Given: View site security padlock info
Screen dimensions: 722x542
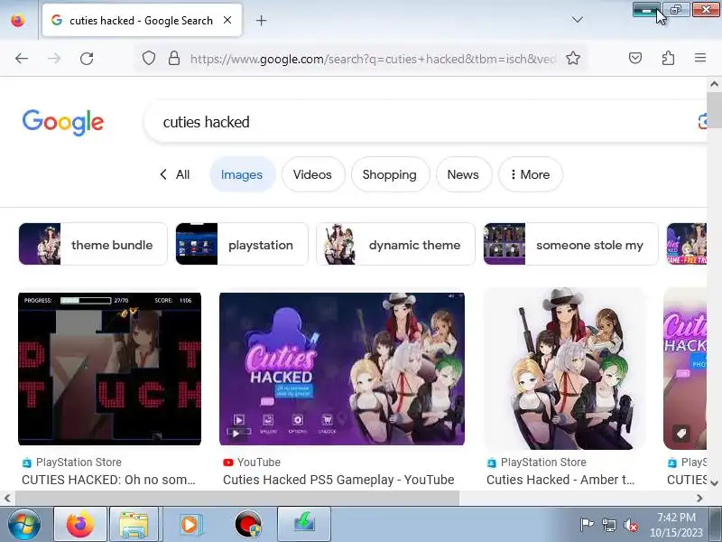Looking at the screenshot, I should point(174,59).
